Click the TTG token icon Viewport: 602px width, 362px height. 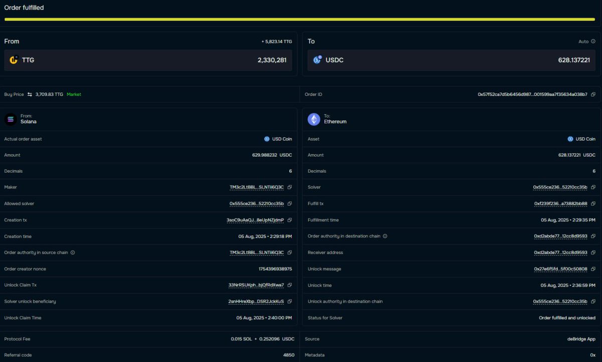coord(14,60)
